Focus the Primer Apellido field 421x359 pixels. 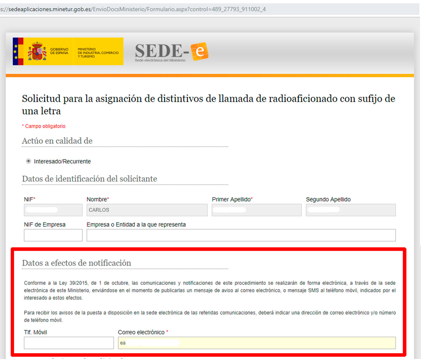point(256,210)
